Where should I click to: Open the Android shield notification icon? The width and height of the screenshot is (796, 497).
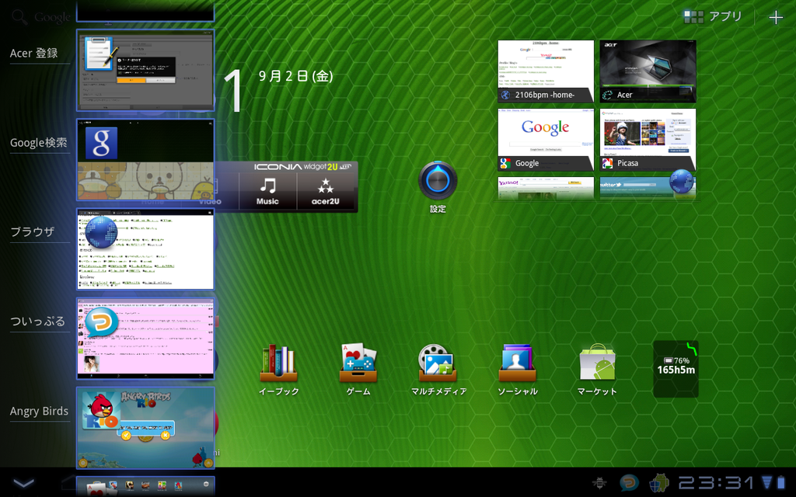pos(659,483)
